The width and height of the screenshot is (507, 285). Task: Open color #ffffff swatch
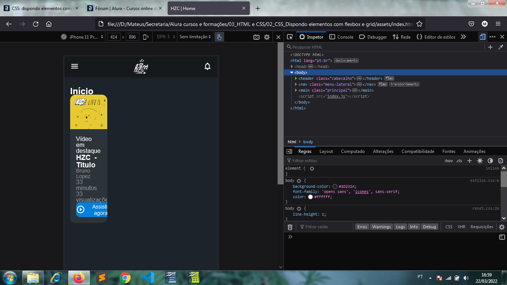310,197
